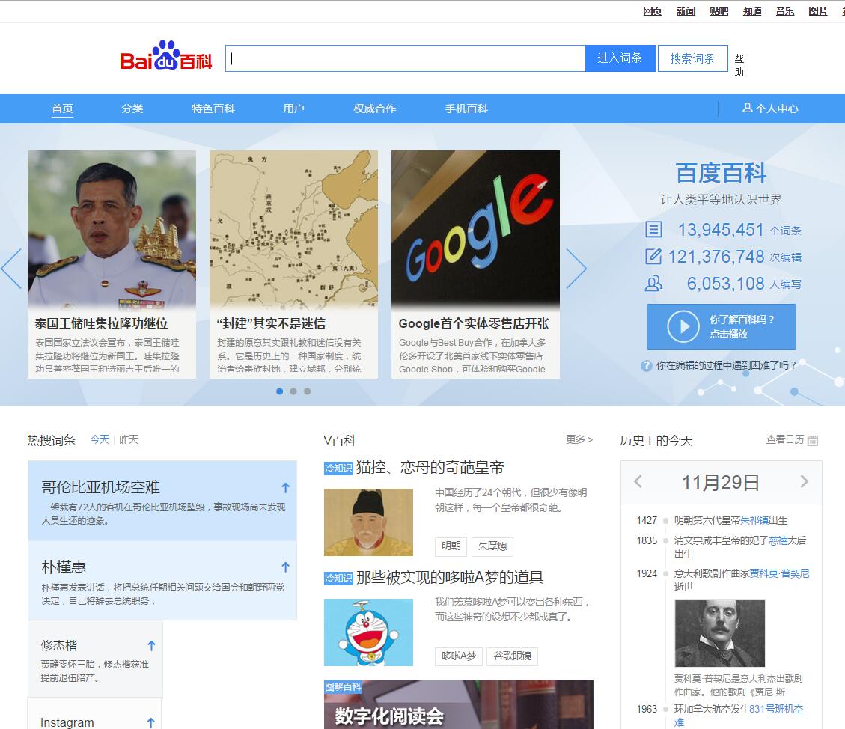Open the emperor portrait thumbnail

click(x=368, y=522)
